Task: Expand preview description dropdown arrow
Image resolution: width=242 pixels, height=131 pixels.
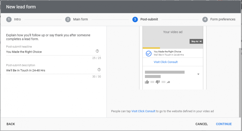Action: click(x=198, y=74)
